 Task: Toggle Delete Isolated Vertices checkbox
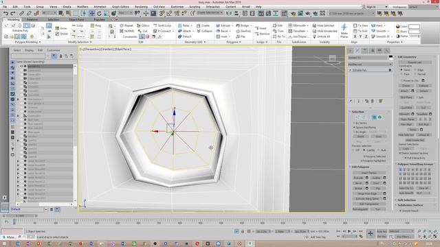click(x=400, y=153)
